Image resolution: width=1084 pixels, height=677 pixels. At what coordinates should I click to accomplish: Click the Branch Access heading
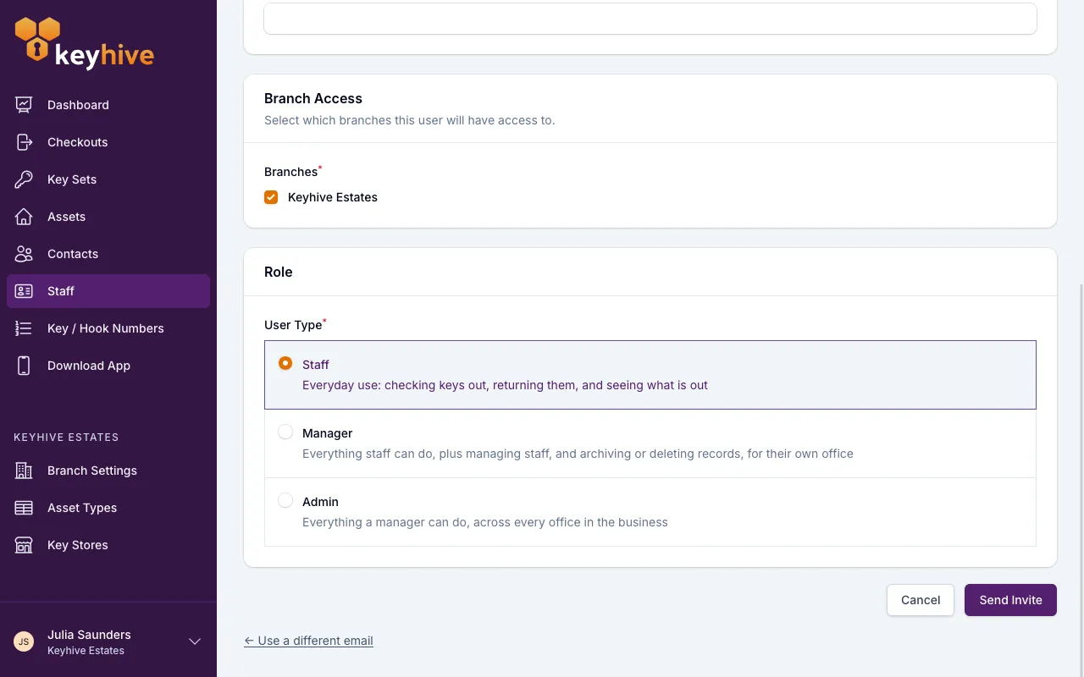click(x=313, y=98)
